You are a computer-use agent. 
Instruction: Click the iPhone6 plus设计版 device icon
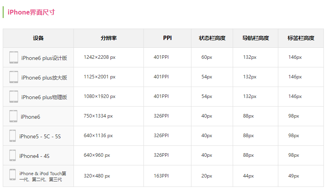[x=14, y=57]
